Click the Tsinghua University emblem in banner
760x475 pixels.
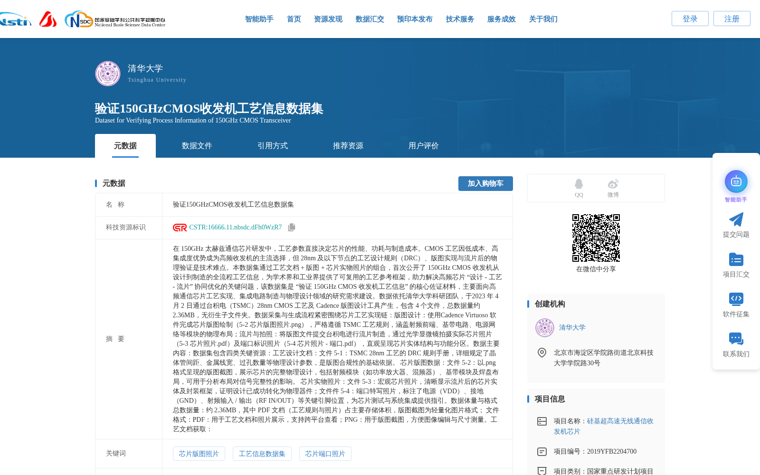click(108, 74)
